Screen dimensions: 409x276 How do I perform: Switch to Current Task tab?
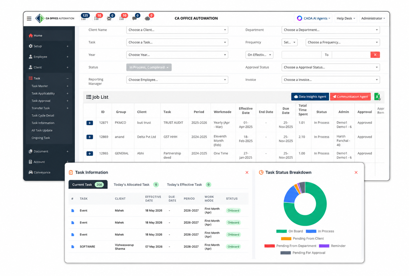point(88,184)
